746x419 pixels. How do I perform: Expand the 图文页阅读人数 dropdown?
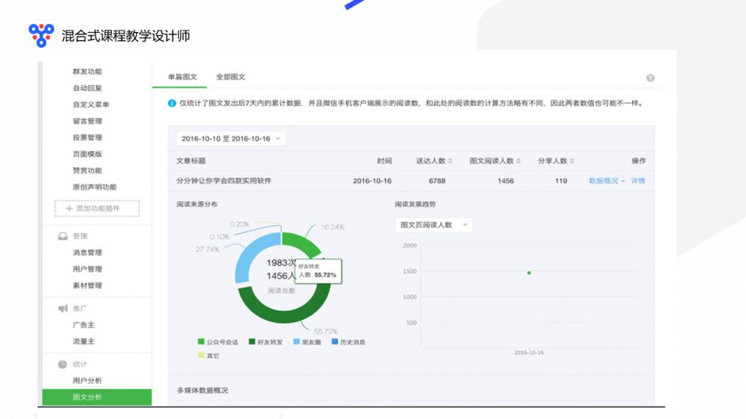pyautogui.click(x=433, y=224)
